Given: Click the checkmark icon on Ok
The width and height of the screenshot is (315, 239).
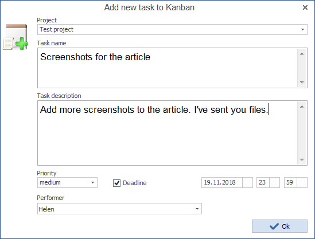Looking at the screenshot, I should 274,226.
